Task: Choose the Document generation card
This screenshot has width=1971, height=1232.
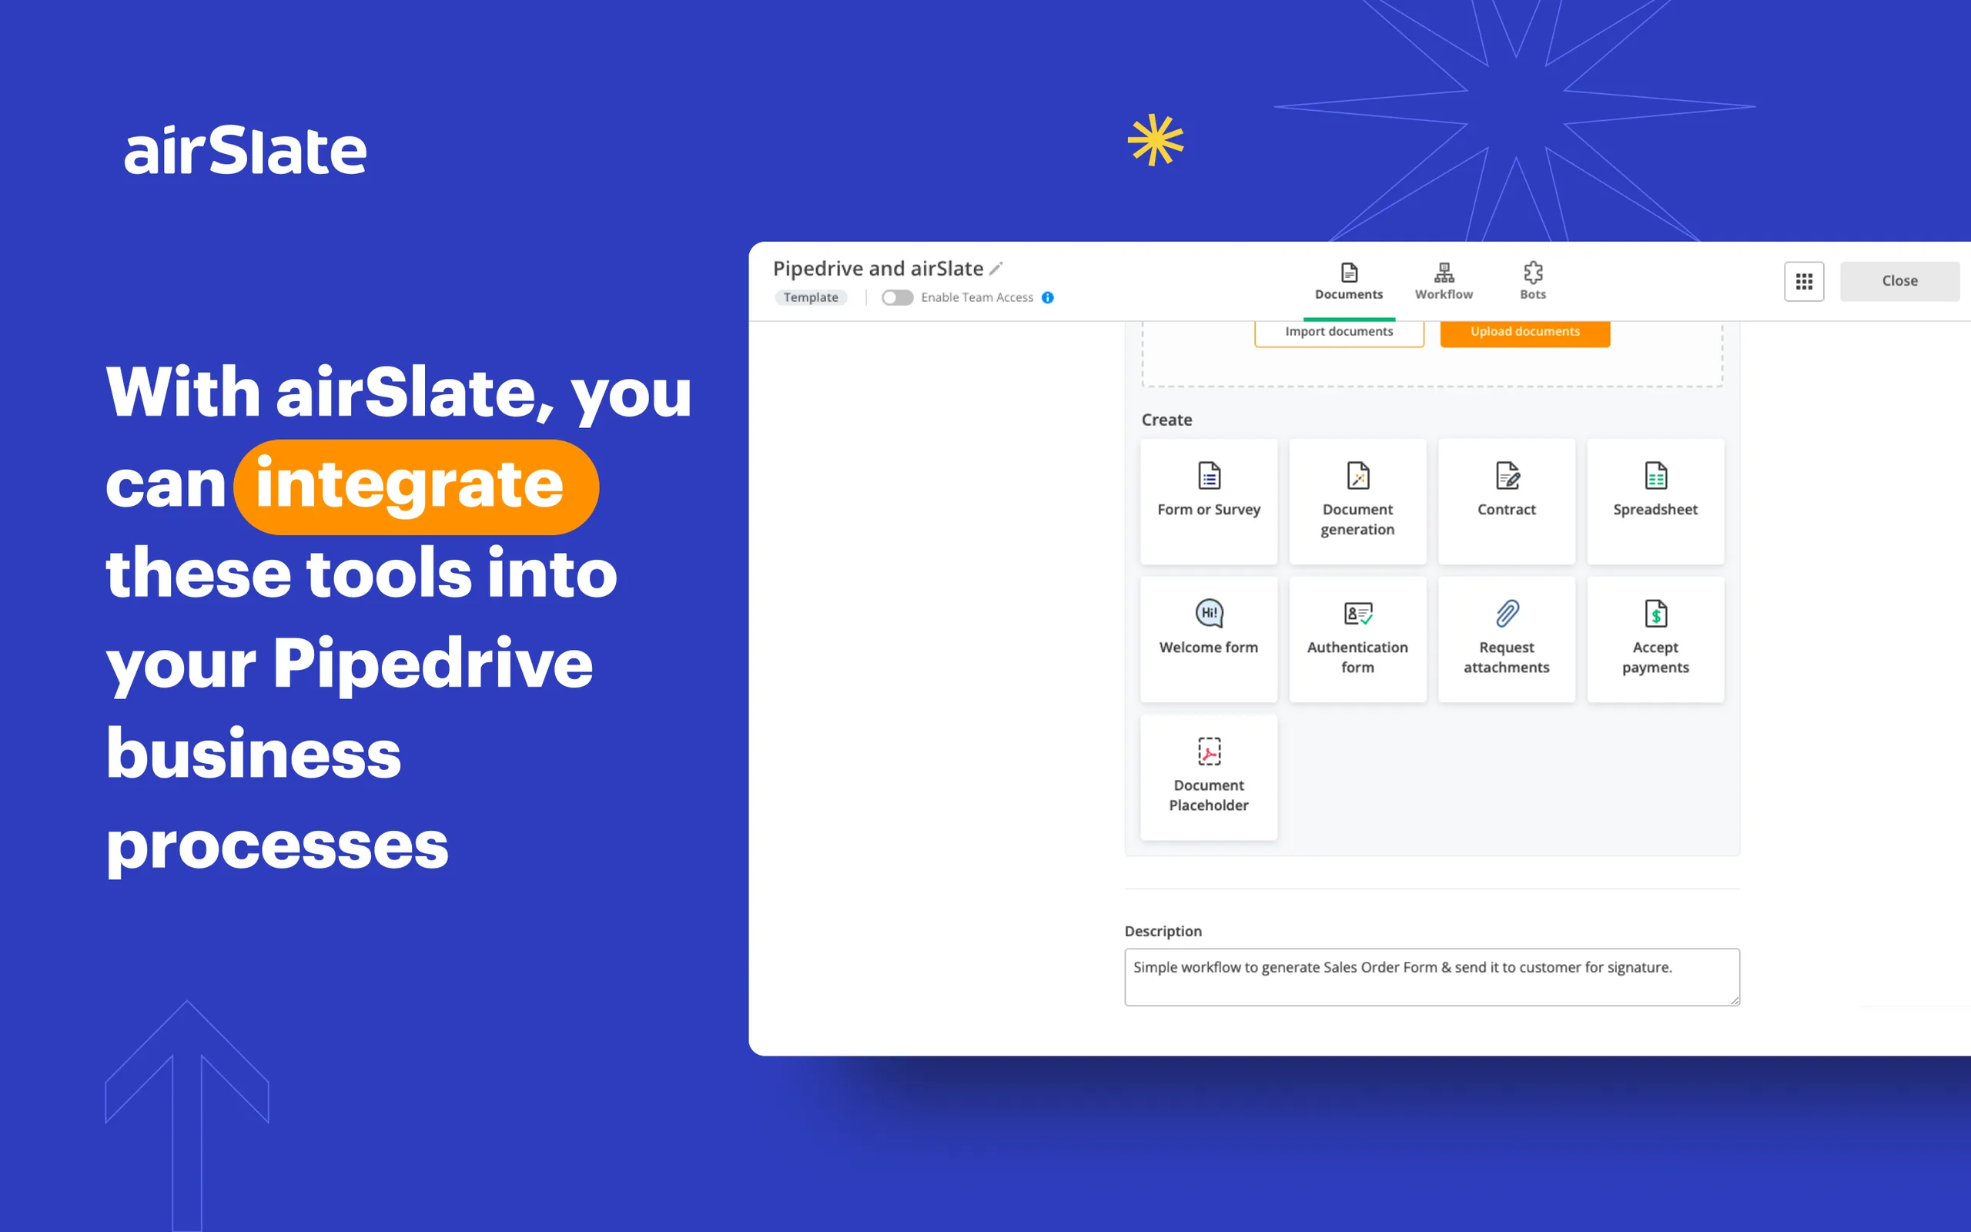Action: 1357,501
